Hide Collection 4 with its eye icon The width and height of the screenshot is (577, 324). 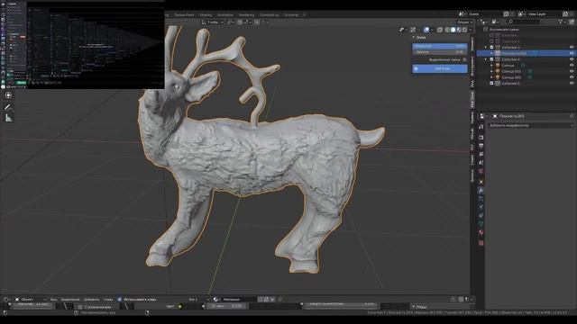572,59
